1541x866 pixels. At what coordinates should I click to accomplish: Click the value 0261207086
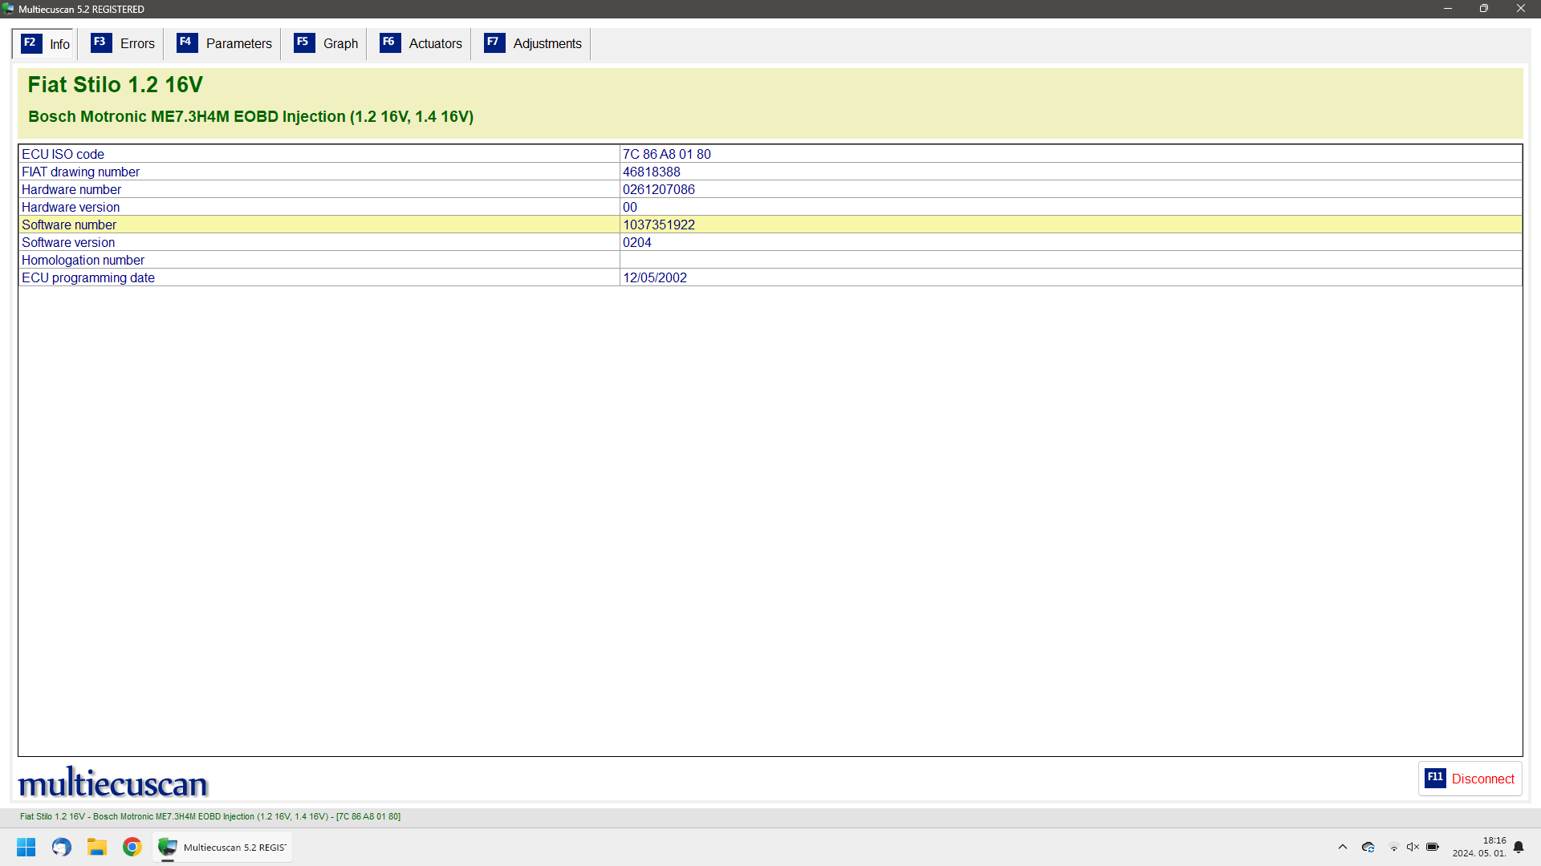click(658, 189)
